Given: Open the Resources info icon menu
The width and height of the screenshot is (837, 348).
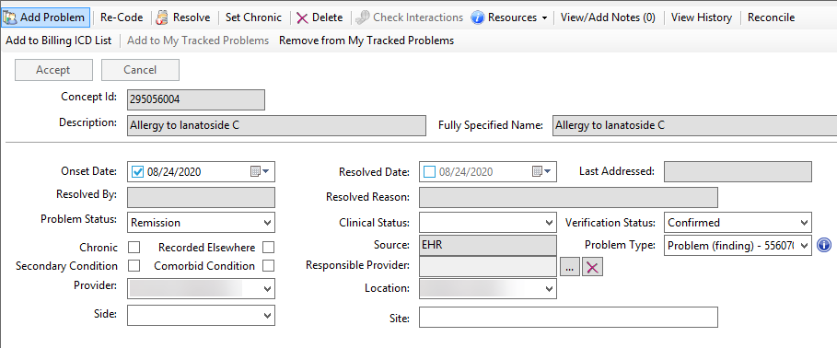Looking at the screenshot, I should [x=477, y=17].
